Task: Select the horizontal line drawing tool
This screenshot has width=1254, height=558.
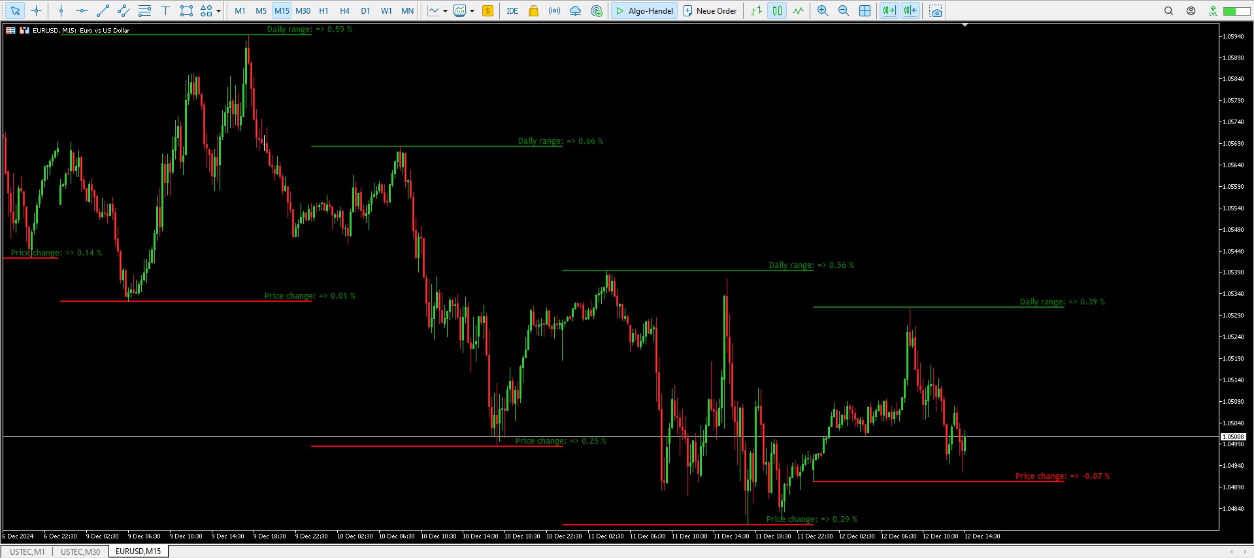Action: pos(82,10)
